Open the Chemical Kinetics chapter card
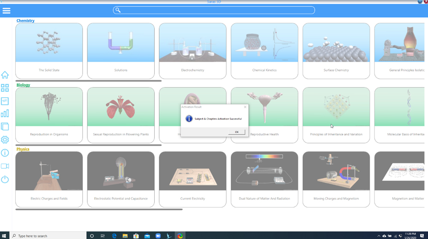 [265, 51]
